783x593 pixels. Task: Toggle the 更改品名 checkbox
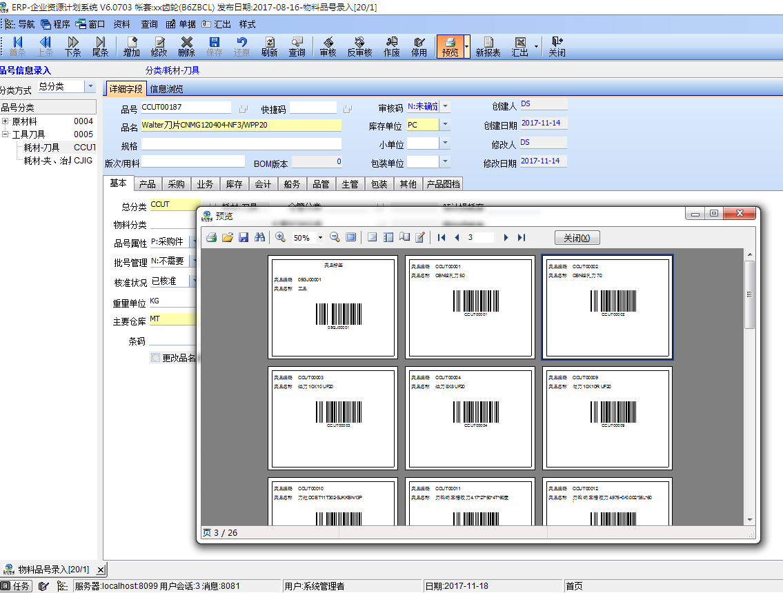coord(156,358)
